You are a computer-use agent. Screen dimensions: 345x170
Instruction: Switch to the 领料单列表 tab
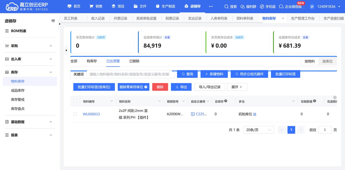pyautogui.click(x=245, y=18)
